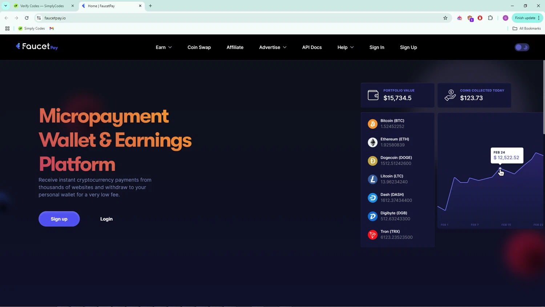Click the Dogecoin (DOGE) coin icon
The width and height of the screenshot is (545, 307).
tap(372, 161)
